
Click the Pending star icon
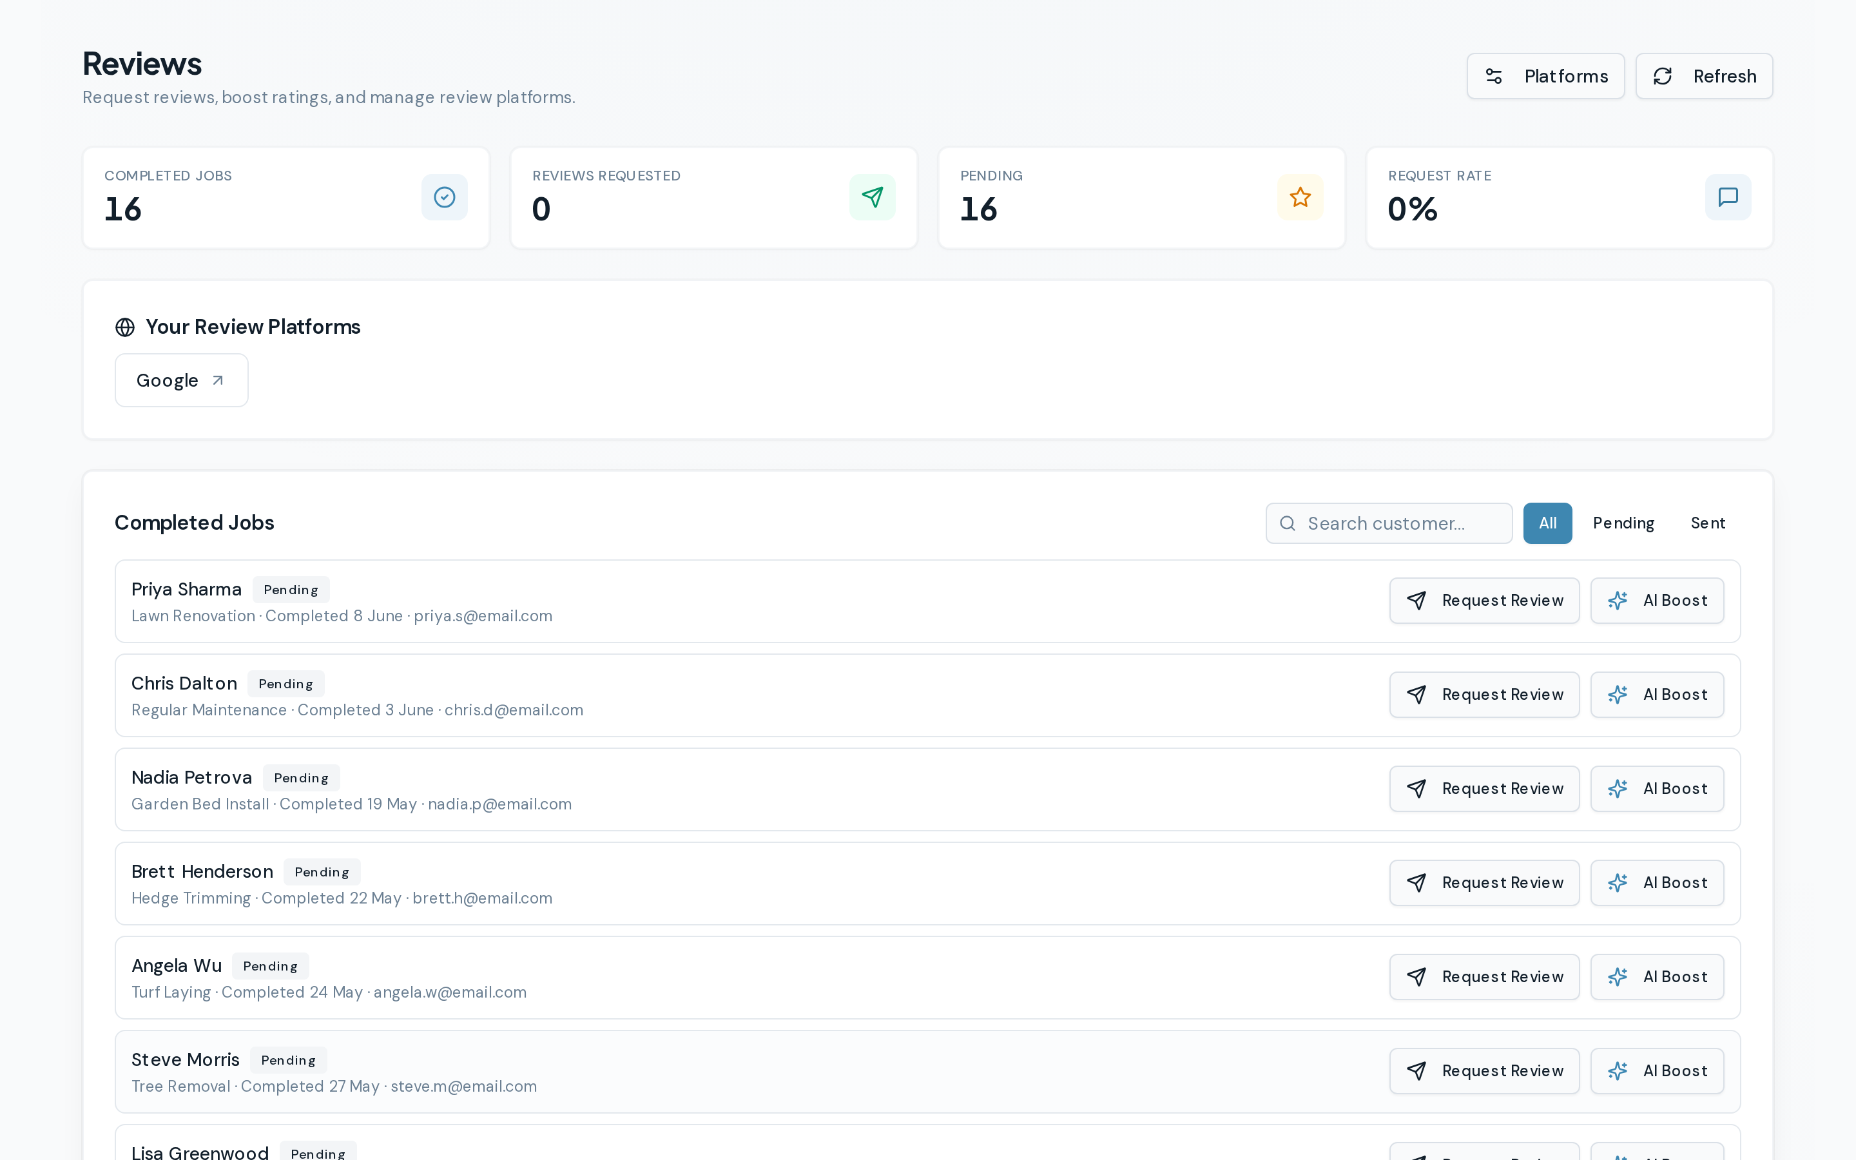coord(1300,197)
